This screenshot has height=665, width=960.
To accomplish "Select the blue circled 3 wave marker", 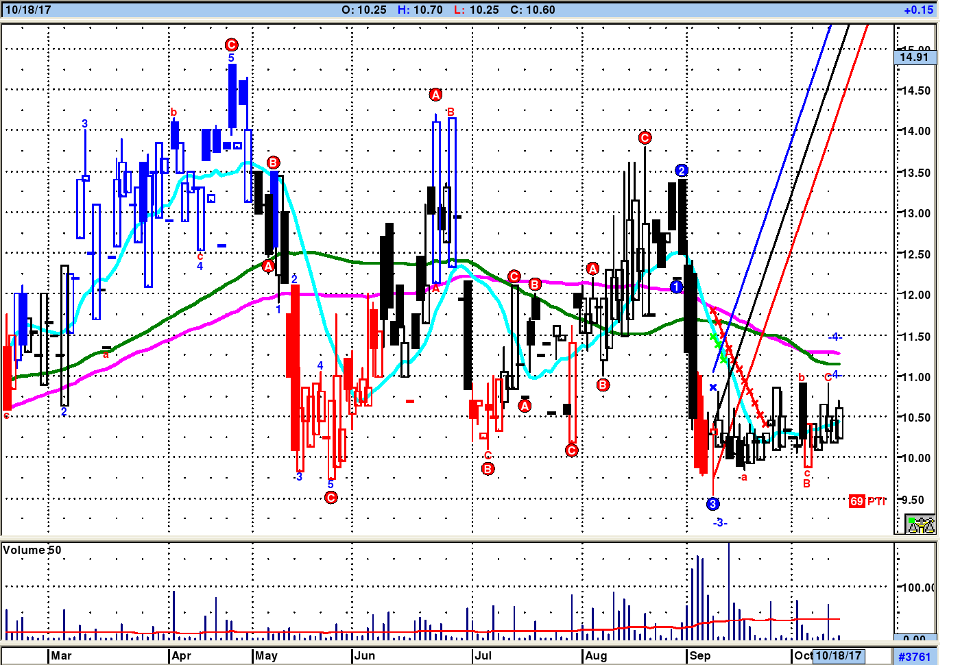I will coord(712,504).
